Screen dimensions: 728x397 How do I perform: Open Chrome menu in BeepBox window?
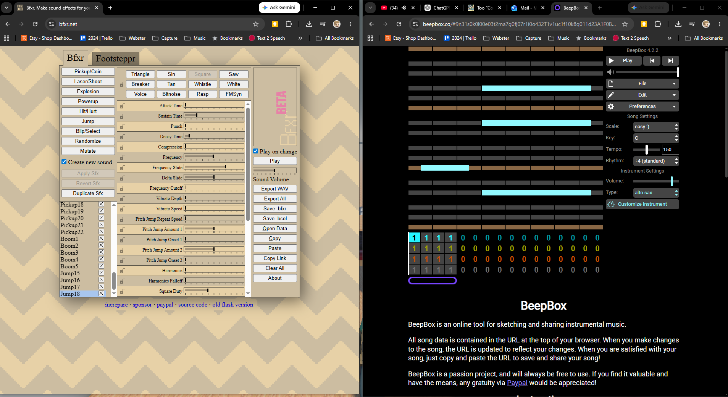720,24
